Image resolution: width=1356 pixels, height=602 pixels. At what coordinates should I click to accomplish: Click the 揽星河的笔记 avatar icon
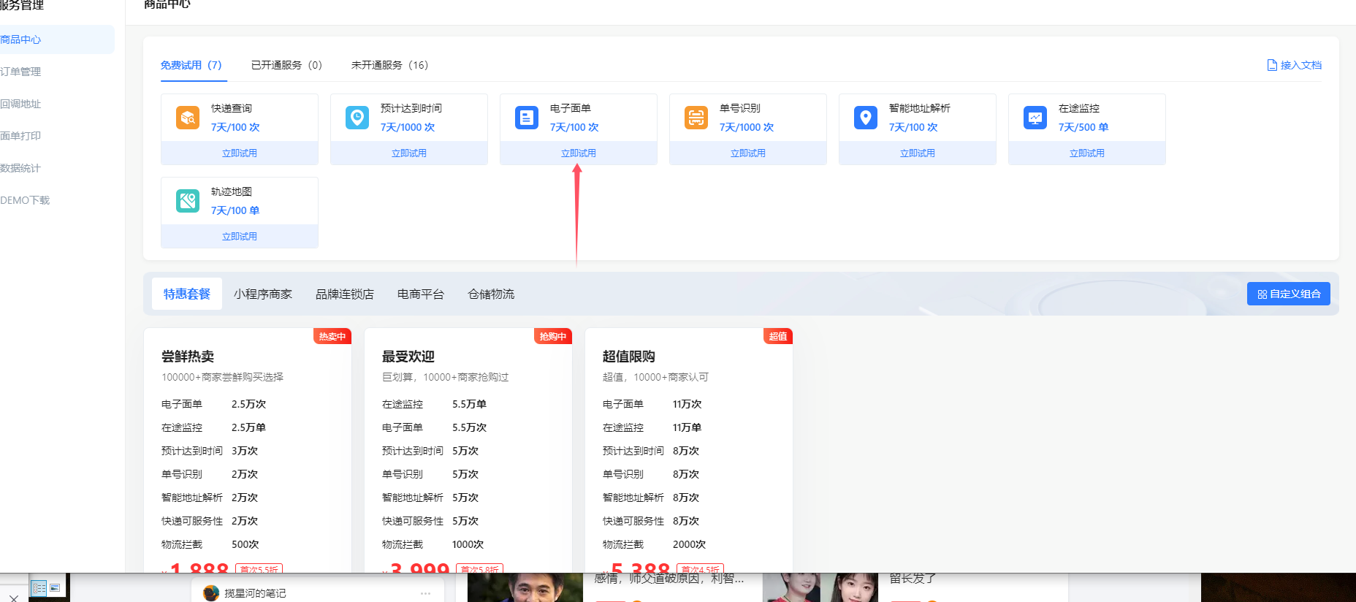(211, 593)
